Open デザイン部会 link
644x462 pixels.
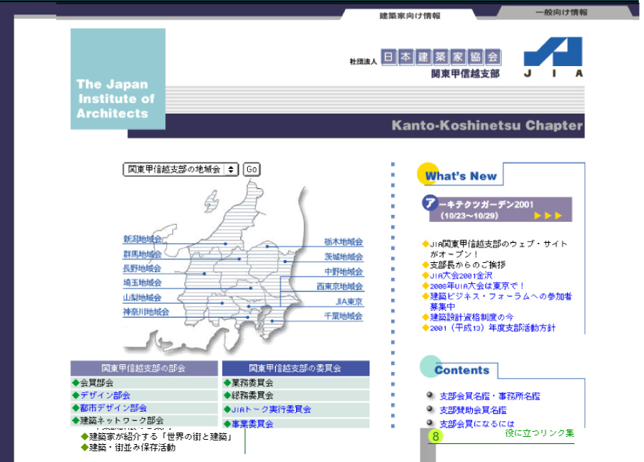pos(105,395)
